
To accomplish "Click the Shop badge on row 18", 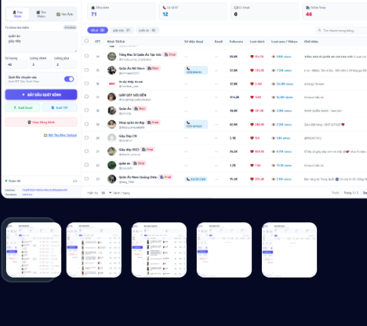I will [140, 109].
